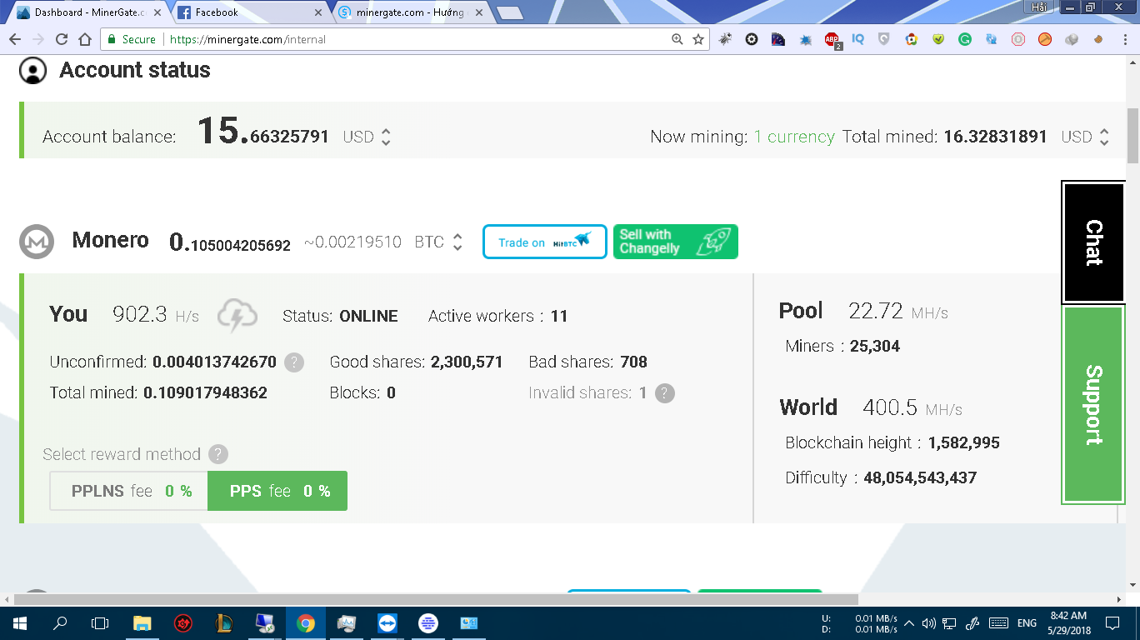Click the browser Back arrow
The height and width of the screenshot is (640, 1140).
pyautogui.click(x=15, y=39)
